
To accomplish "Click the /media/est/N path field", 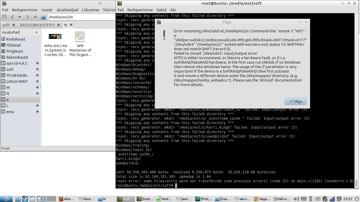I will point(81,17).
